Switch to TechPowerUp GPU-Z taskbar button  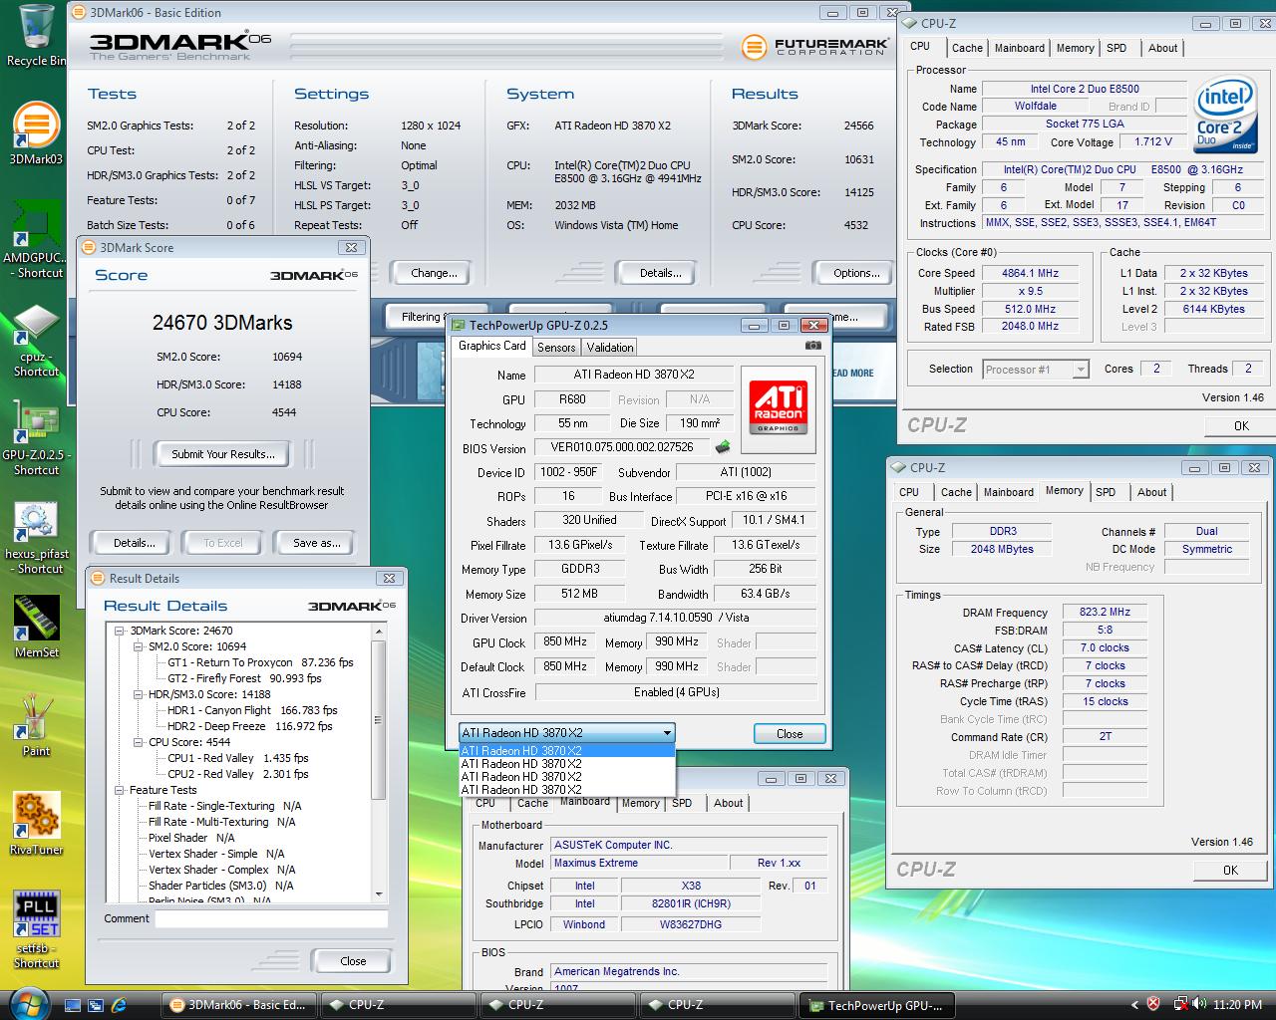(878, 1005)
